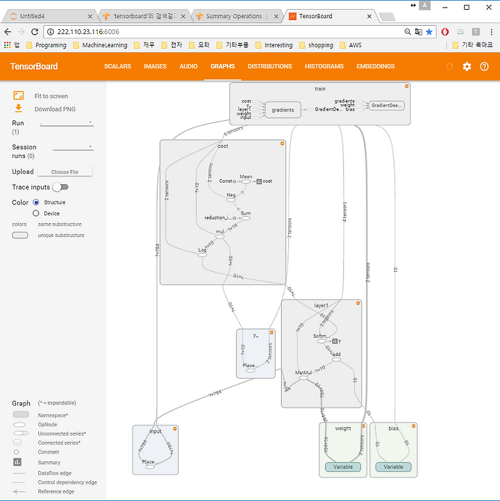This screenshot has height=501, width=500.
Task: Select the Variable node inside weight
Action: tap(343, 467)
